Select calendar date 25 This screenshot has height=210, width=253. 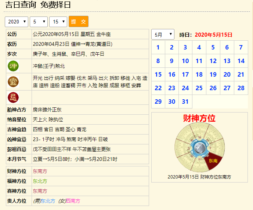coord(199,88)
